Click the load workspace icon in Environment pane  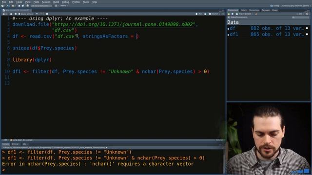229,14
